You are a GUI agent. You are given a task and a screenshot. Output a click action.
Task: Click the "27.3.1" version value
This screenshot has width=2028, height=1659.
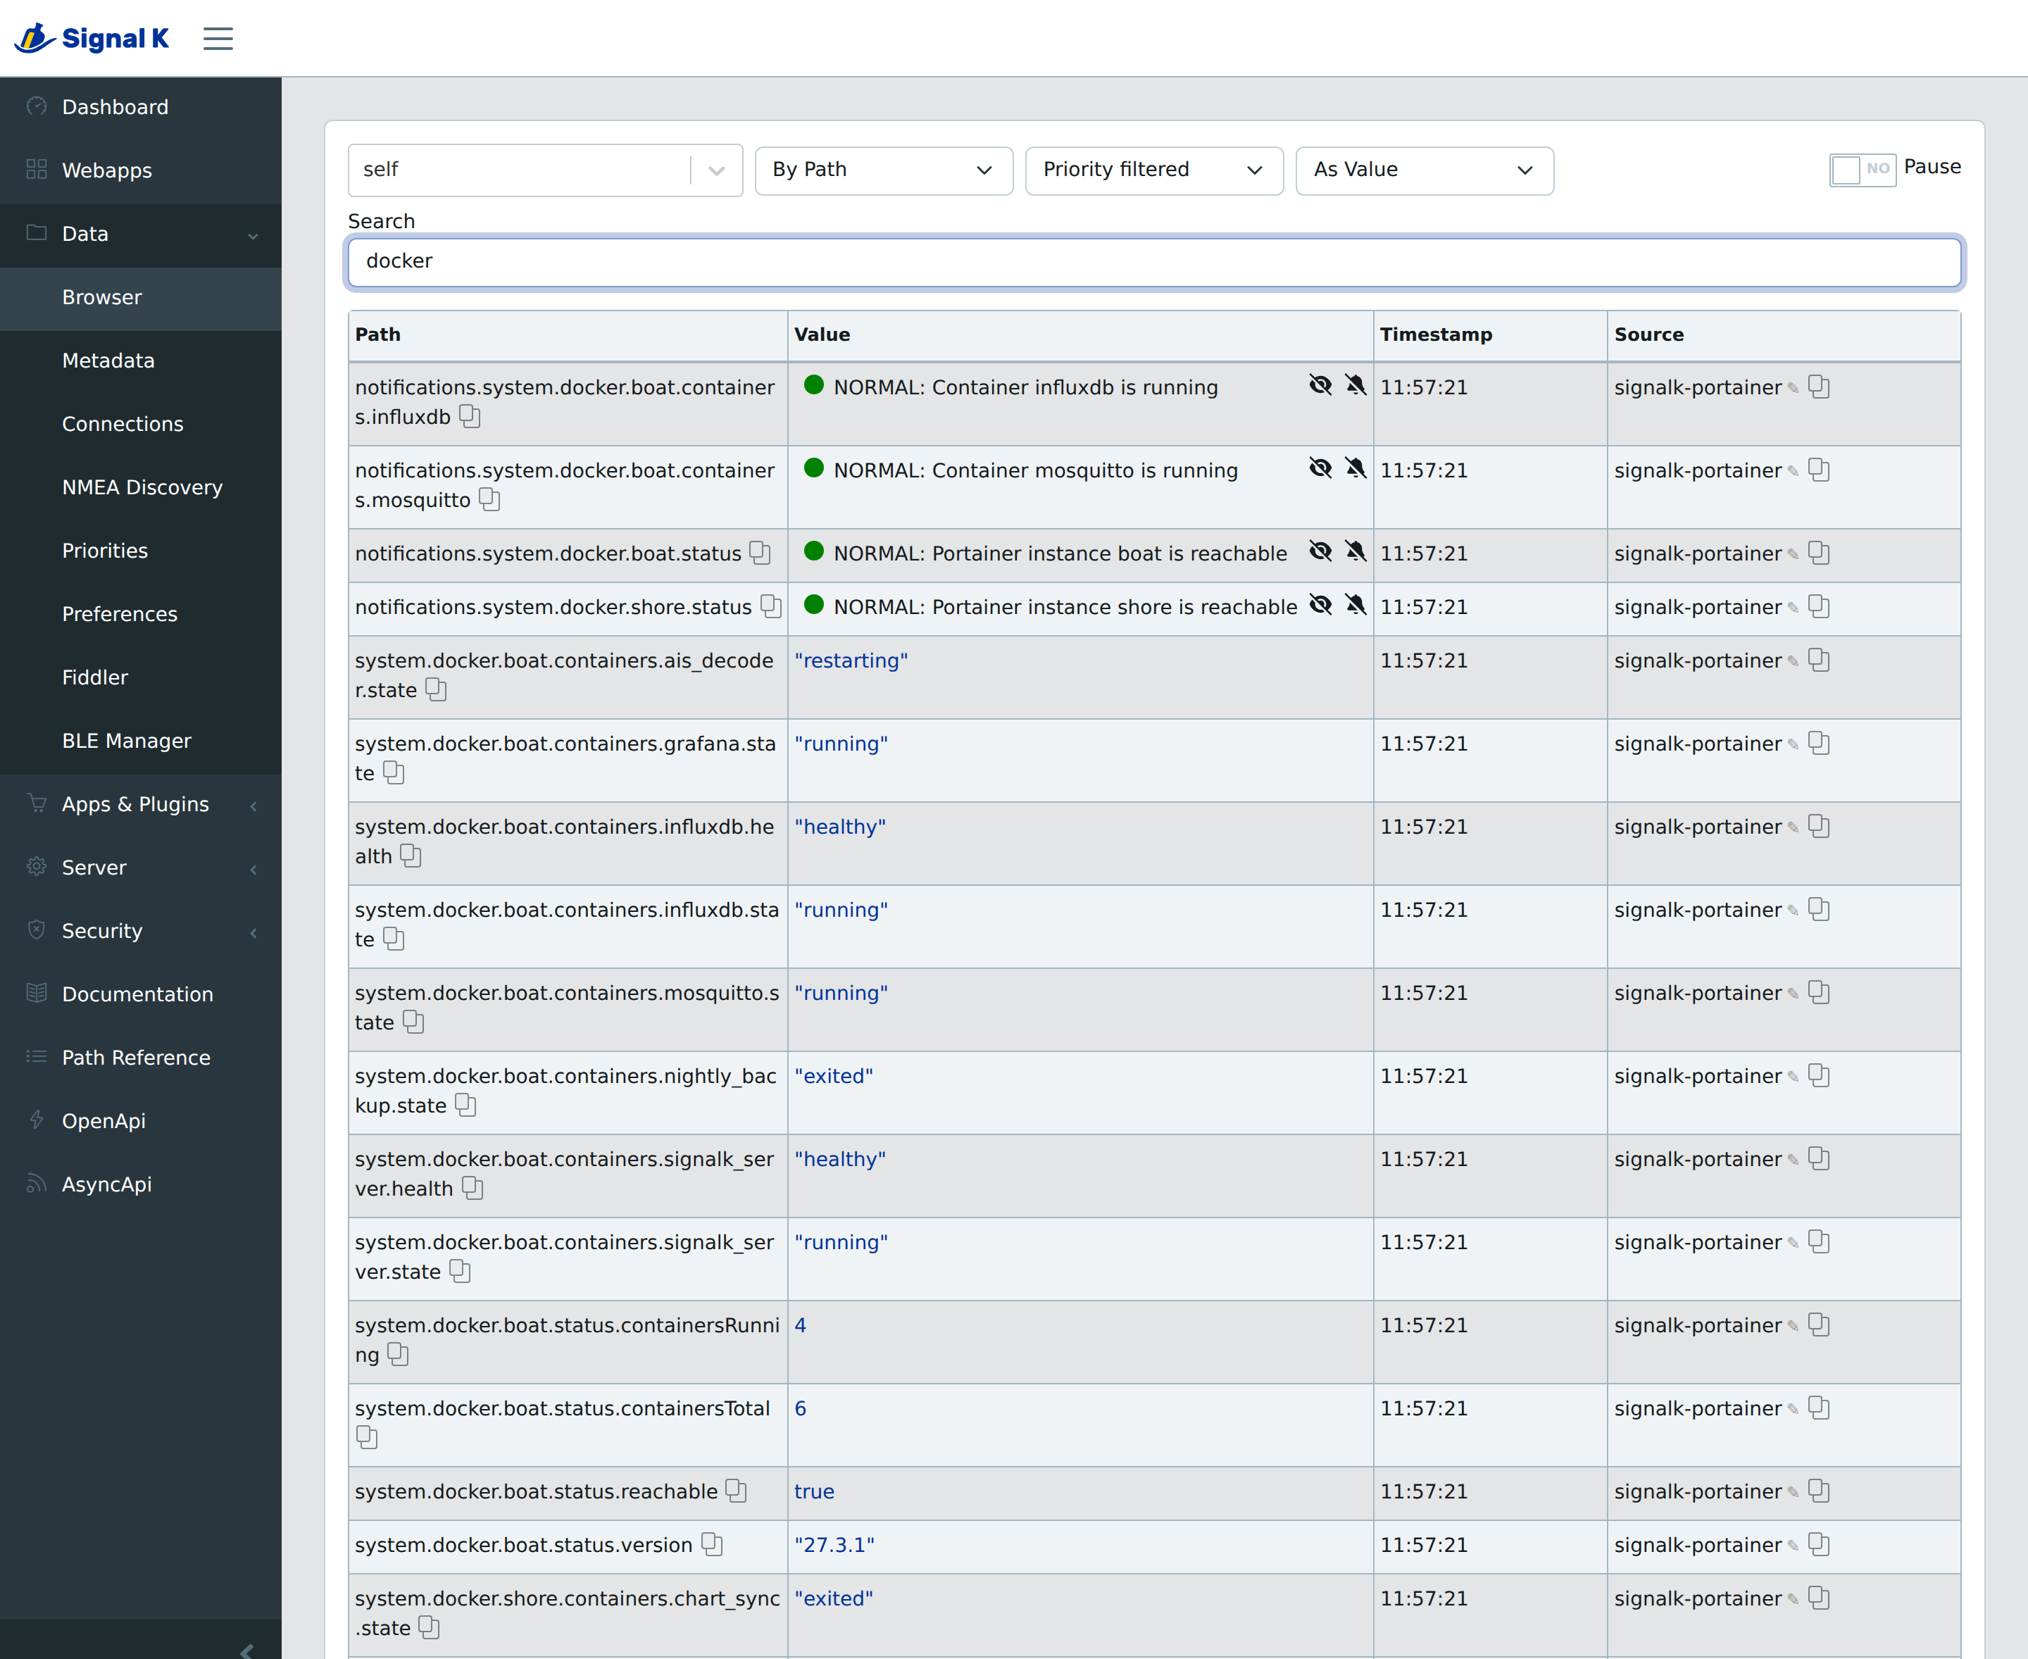click(834, 1545)
